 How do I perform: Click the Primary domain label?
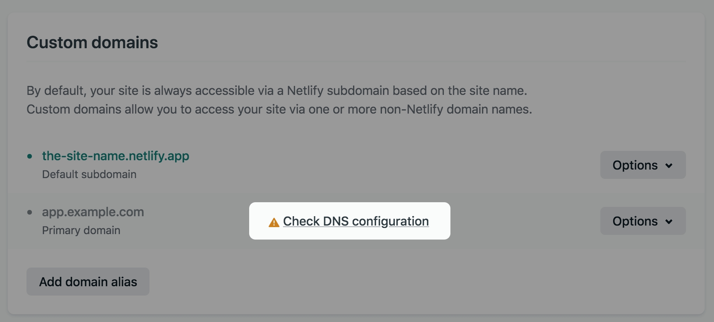coord(81,230)
